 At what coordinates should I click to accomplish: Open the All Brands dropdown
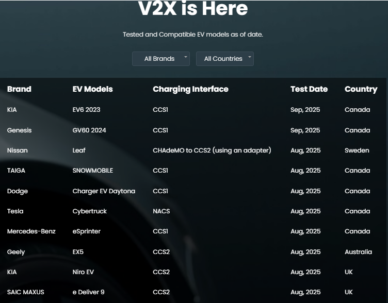pyautogui.click(x=160, y=59)
